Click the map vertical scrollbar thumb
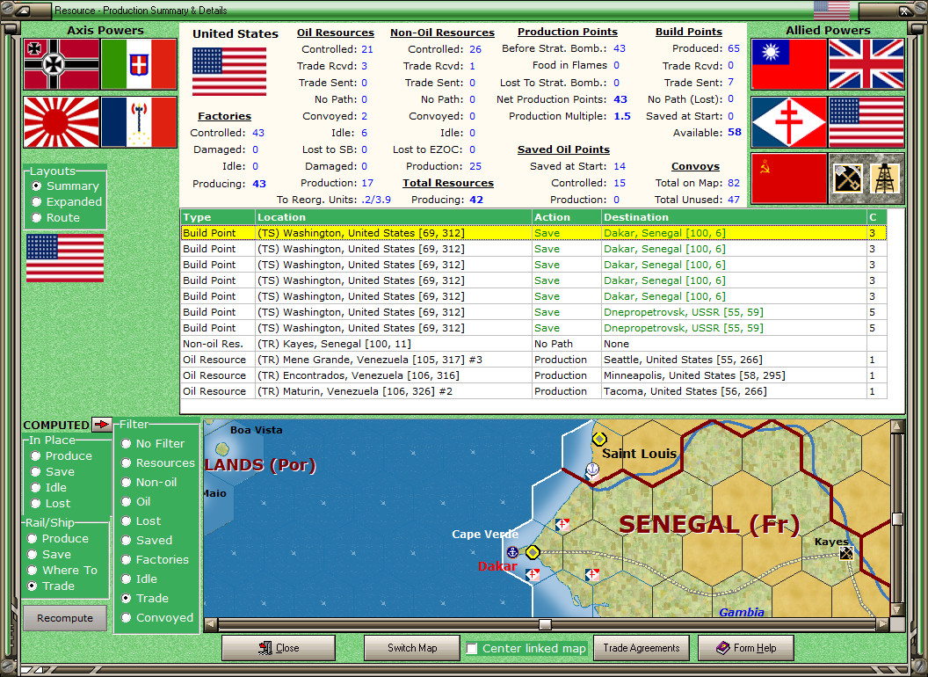The height and width of the screenshot is (677, 928). point(897,520)
